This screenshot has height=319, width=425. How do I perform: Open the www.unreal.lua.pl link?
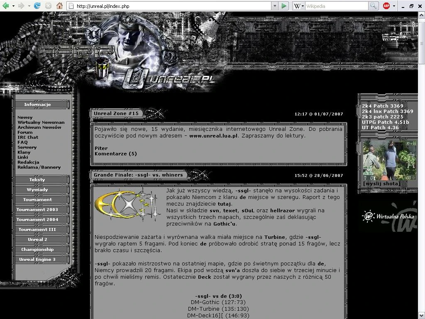point(213,136)
